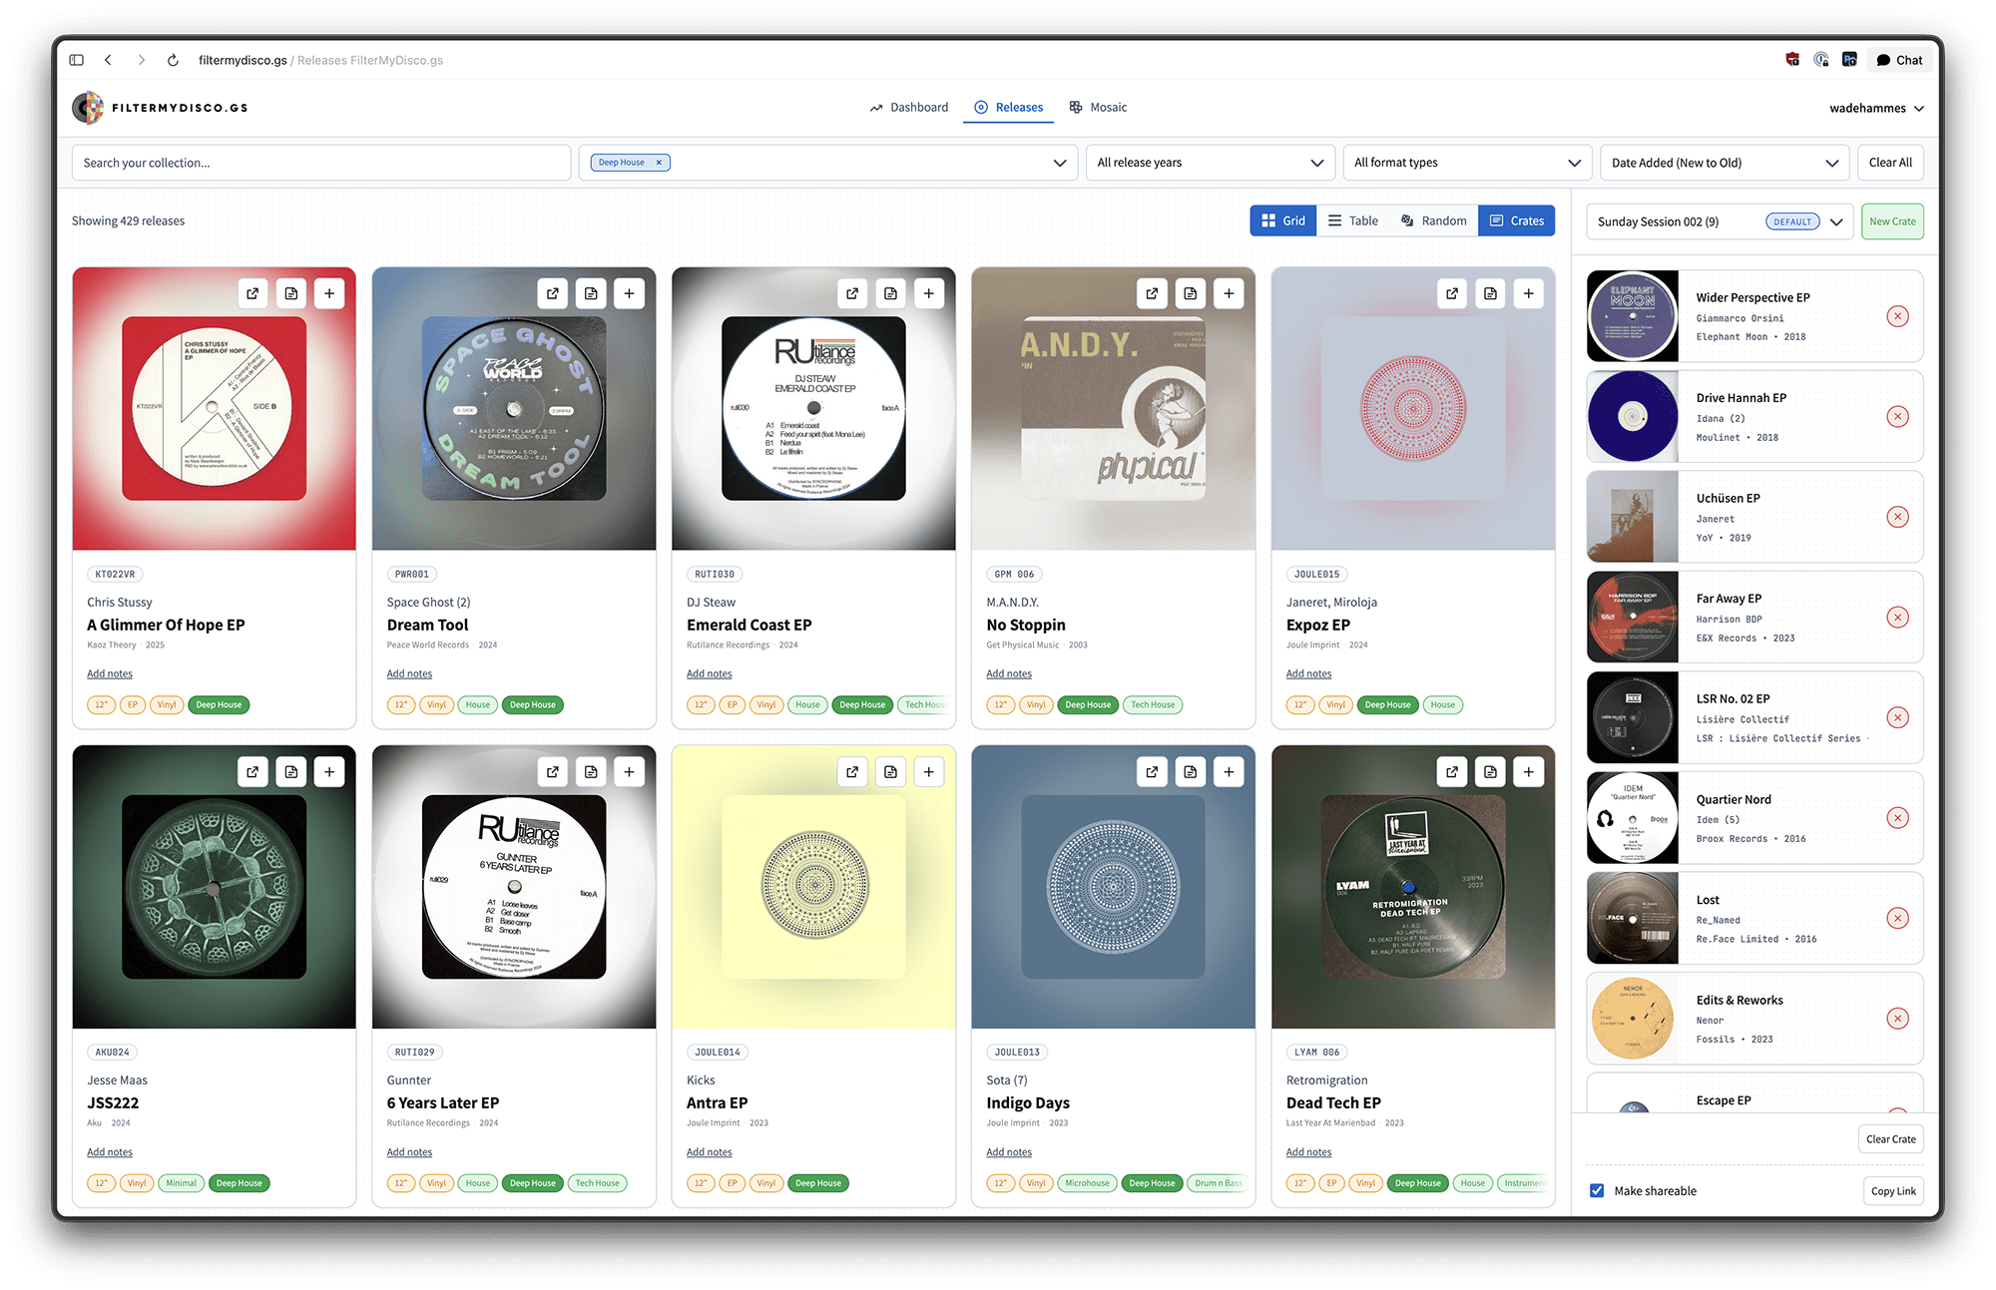
Task: Uncheck the Make shareable checkbox
Action: [x=1597, y=1190]
